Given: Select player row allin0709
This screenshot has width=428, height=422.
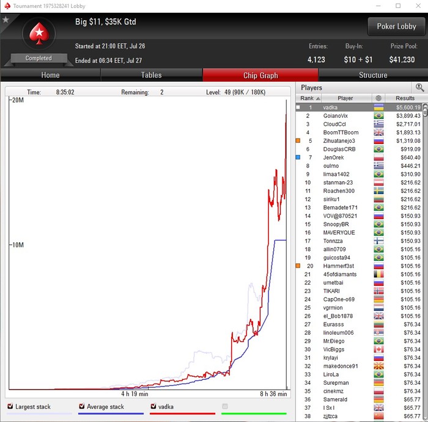Looking at the screenshot, I should click(x=360, y=249).
